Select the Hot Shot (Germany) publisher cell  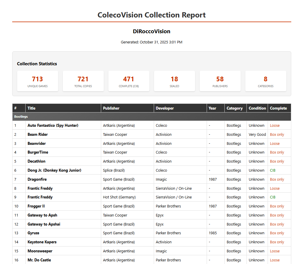click(x=119, y=197)
